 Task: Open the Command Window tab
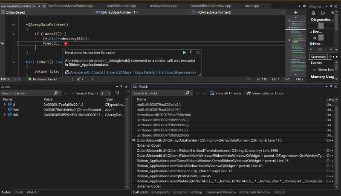pyautogui.click(x=221, y=192)
